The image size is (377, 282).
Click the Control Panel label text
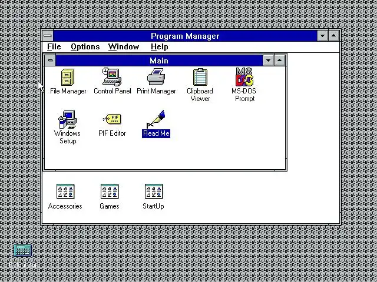click(113, 91)
